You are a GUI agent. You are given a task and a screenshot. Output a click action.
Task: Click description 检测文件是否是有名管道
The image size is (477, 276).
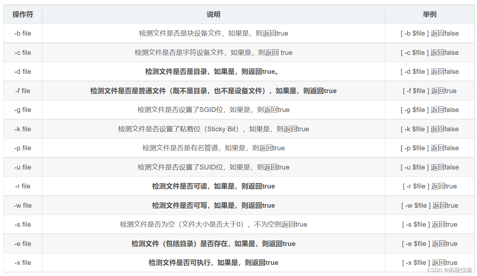213,148
